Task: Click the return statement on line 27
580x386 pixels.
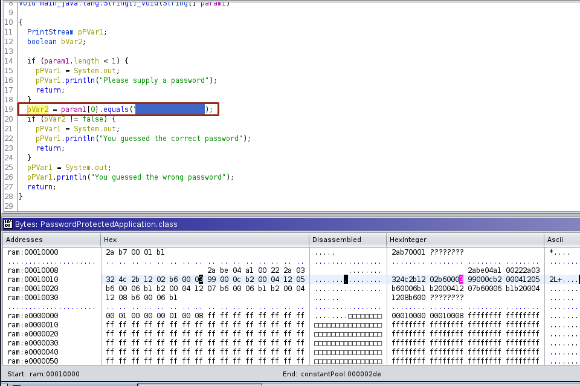Action: coord(38,186)
